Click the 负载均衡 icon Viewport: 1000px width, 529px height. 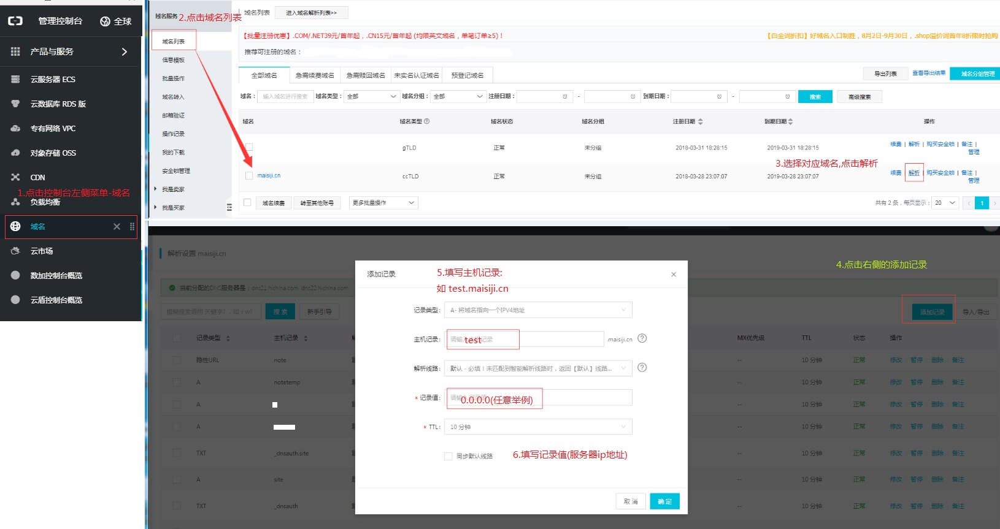(x=15, y=202)
